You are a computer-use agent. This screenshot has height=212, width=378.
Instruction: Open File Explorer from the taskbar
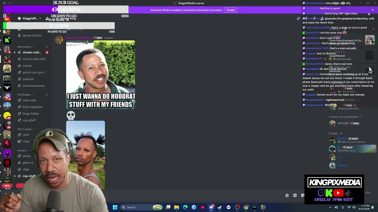click(x=177, y=207)
